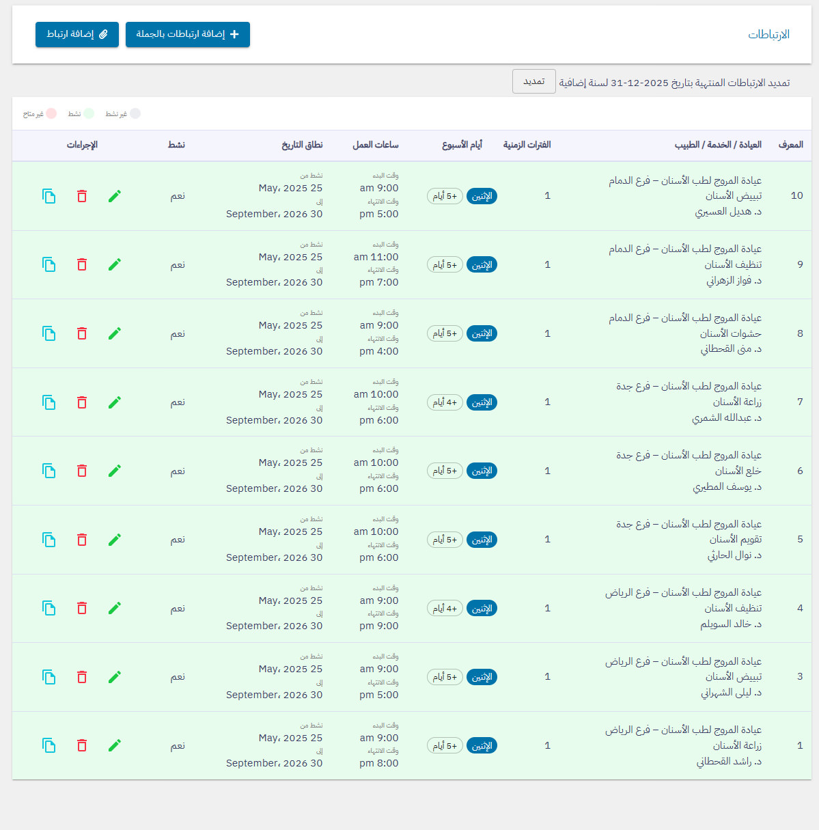Screen dimensions: 819x830
Task: Click the green نشط legend swatch
Action: (x=89, y=114)
